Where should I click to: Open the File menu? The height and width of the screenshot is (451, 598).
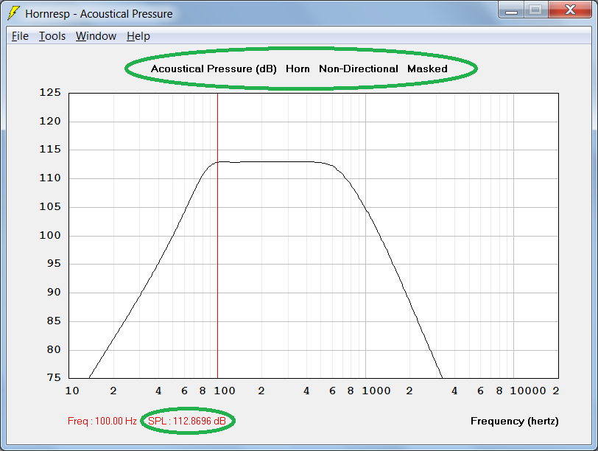click(x=20, y=36)
